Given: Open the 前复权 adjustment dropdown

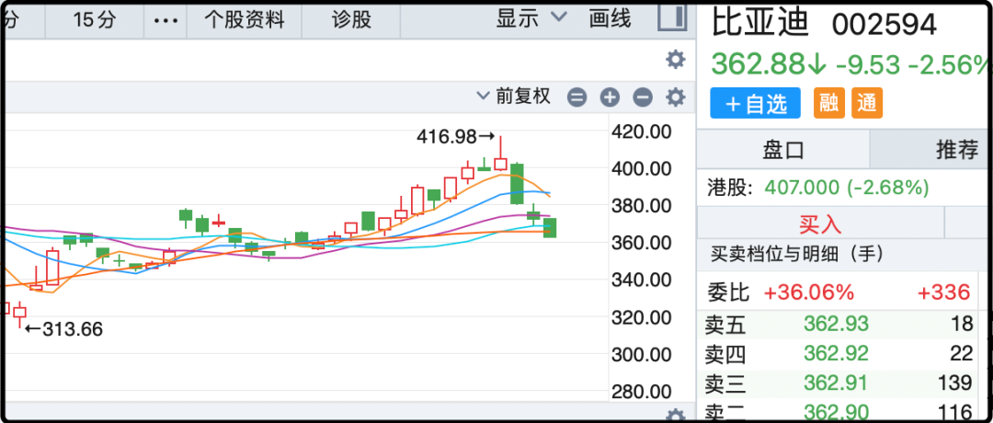Looking at the screenshot, I should [x=513, y=97].
